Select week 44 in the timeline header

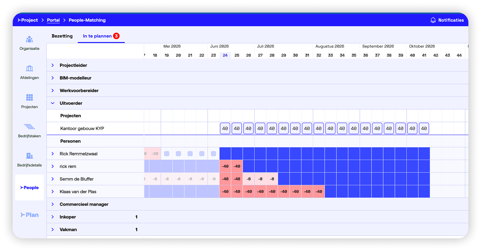(x=459, y=55)
